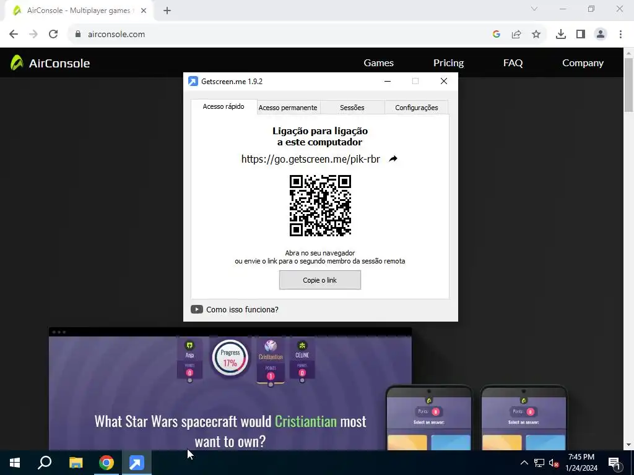Click the Chrome forward navigation arrow

[x=33, y=35]
